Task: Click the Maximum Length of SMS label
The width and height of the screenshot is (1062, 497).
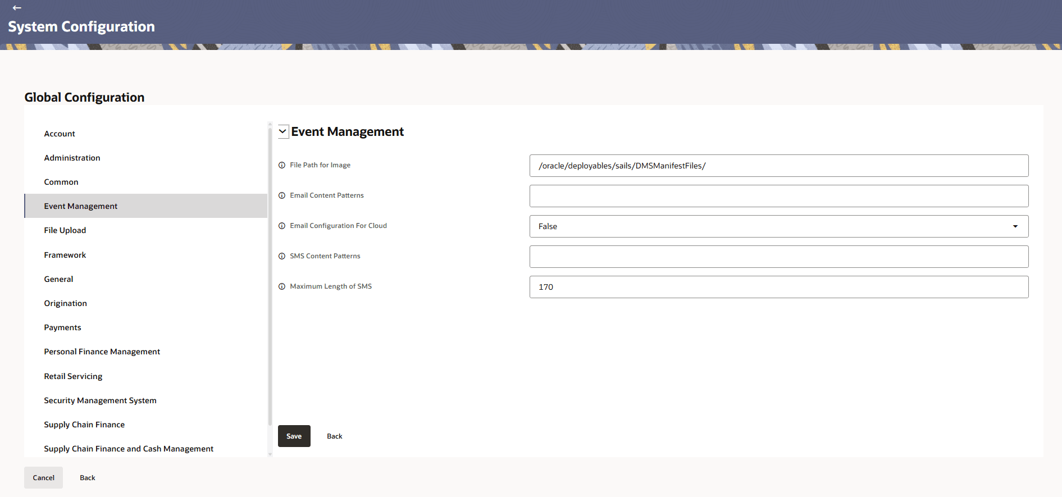Action: point(331,286)
